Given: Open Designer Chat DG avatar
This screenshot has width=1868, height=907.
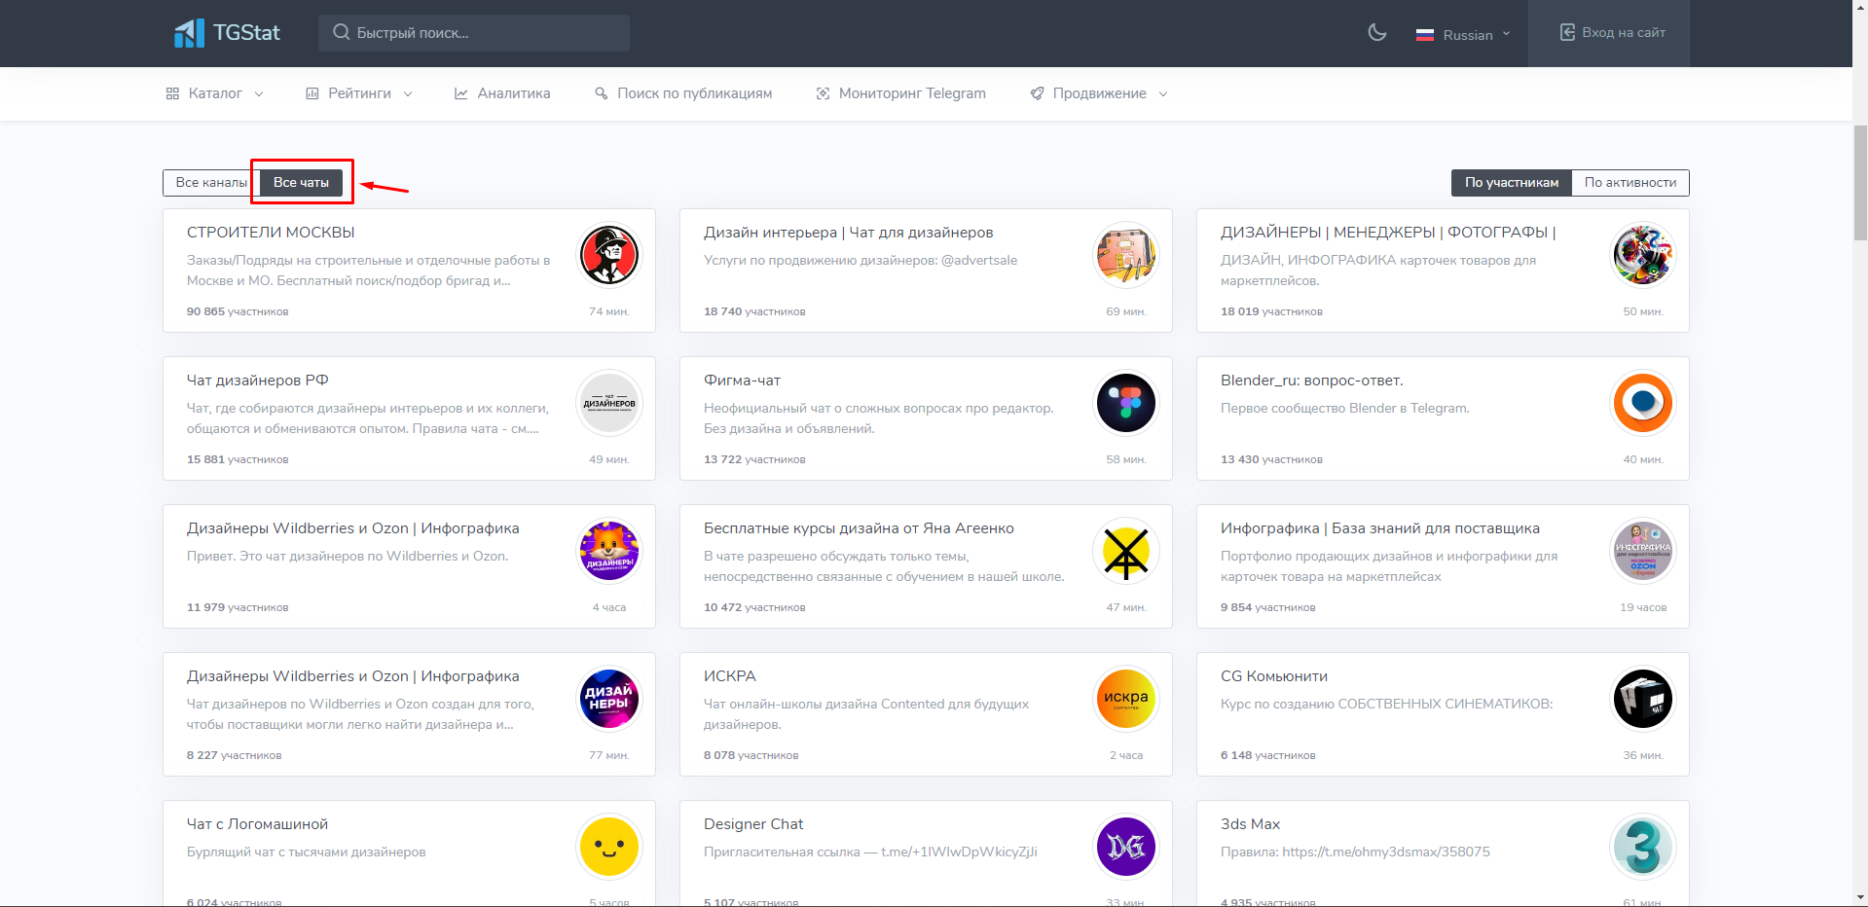Looking at the screenshot, I should tap(1126, 847).
